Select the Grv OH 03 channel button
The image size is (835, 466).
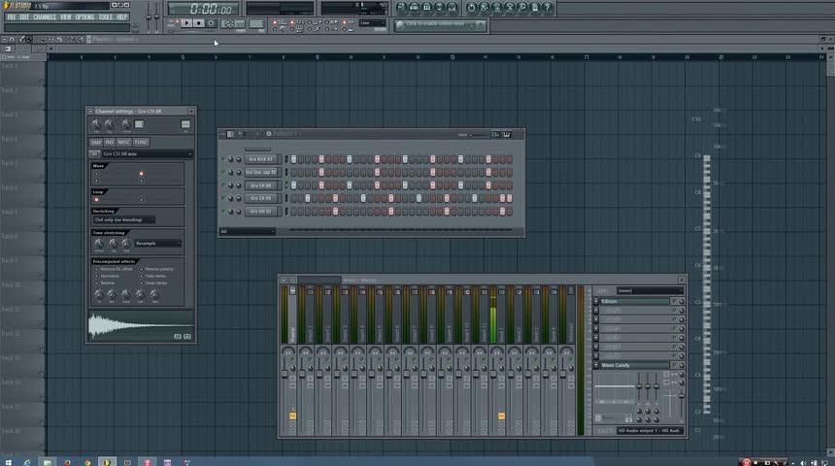[x=260, y=211]
